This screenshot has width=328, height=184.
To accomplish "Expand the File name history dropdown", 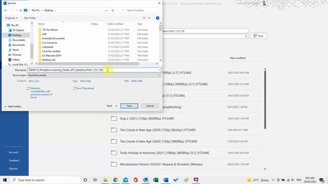I will pos(159,70).
